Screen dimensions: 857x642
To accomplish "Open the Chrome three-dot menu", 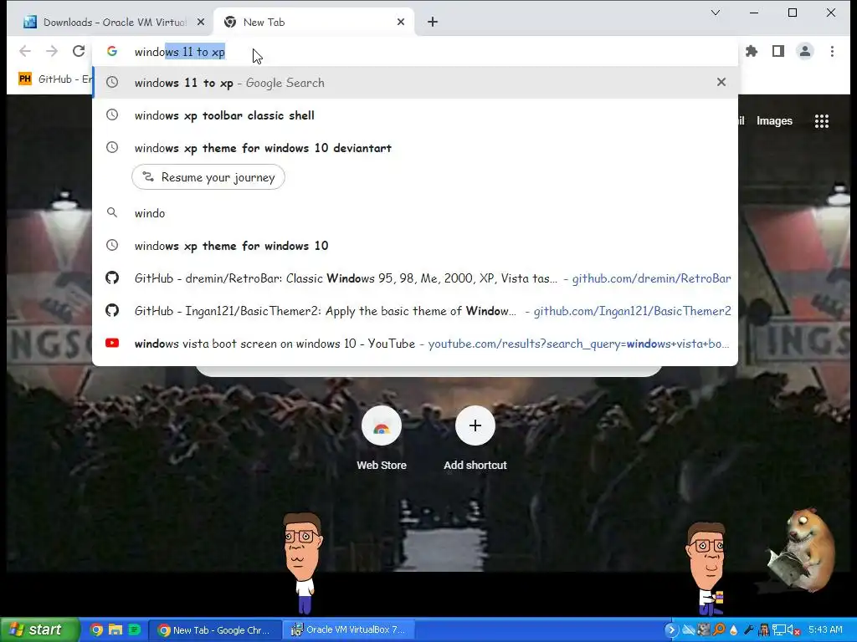I will 832,51.
